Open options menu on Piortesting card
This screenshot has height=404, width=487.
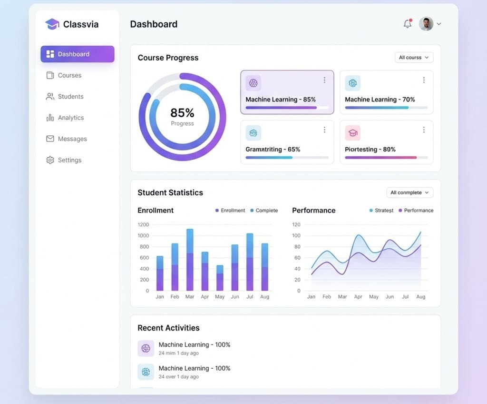[x=424, y=130]
